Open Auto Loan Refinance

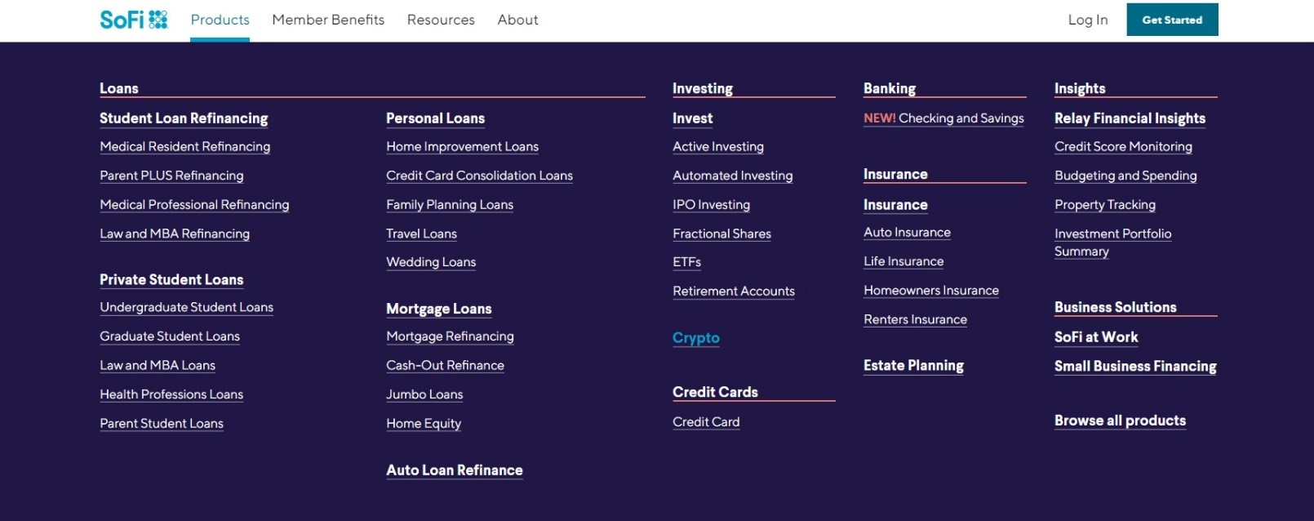point(454,470)
